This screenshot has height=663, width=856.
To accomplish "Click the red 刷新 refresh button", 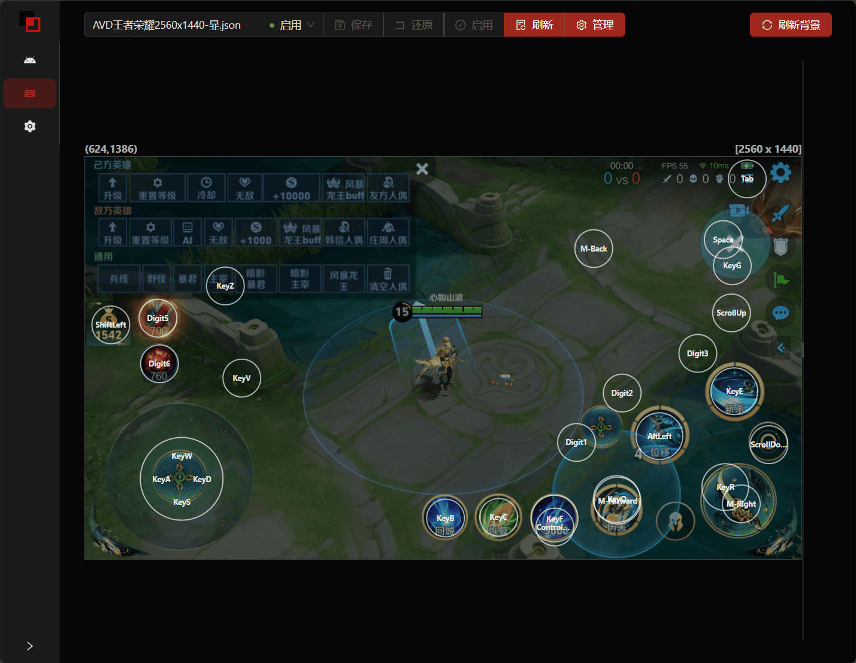I will point(534,25).
